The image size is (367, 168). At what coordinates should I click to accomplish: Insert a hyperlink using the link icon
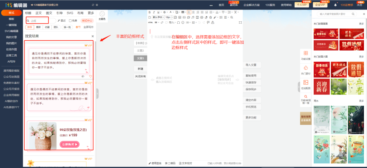(162, 22)
